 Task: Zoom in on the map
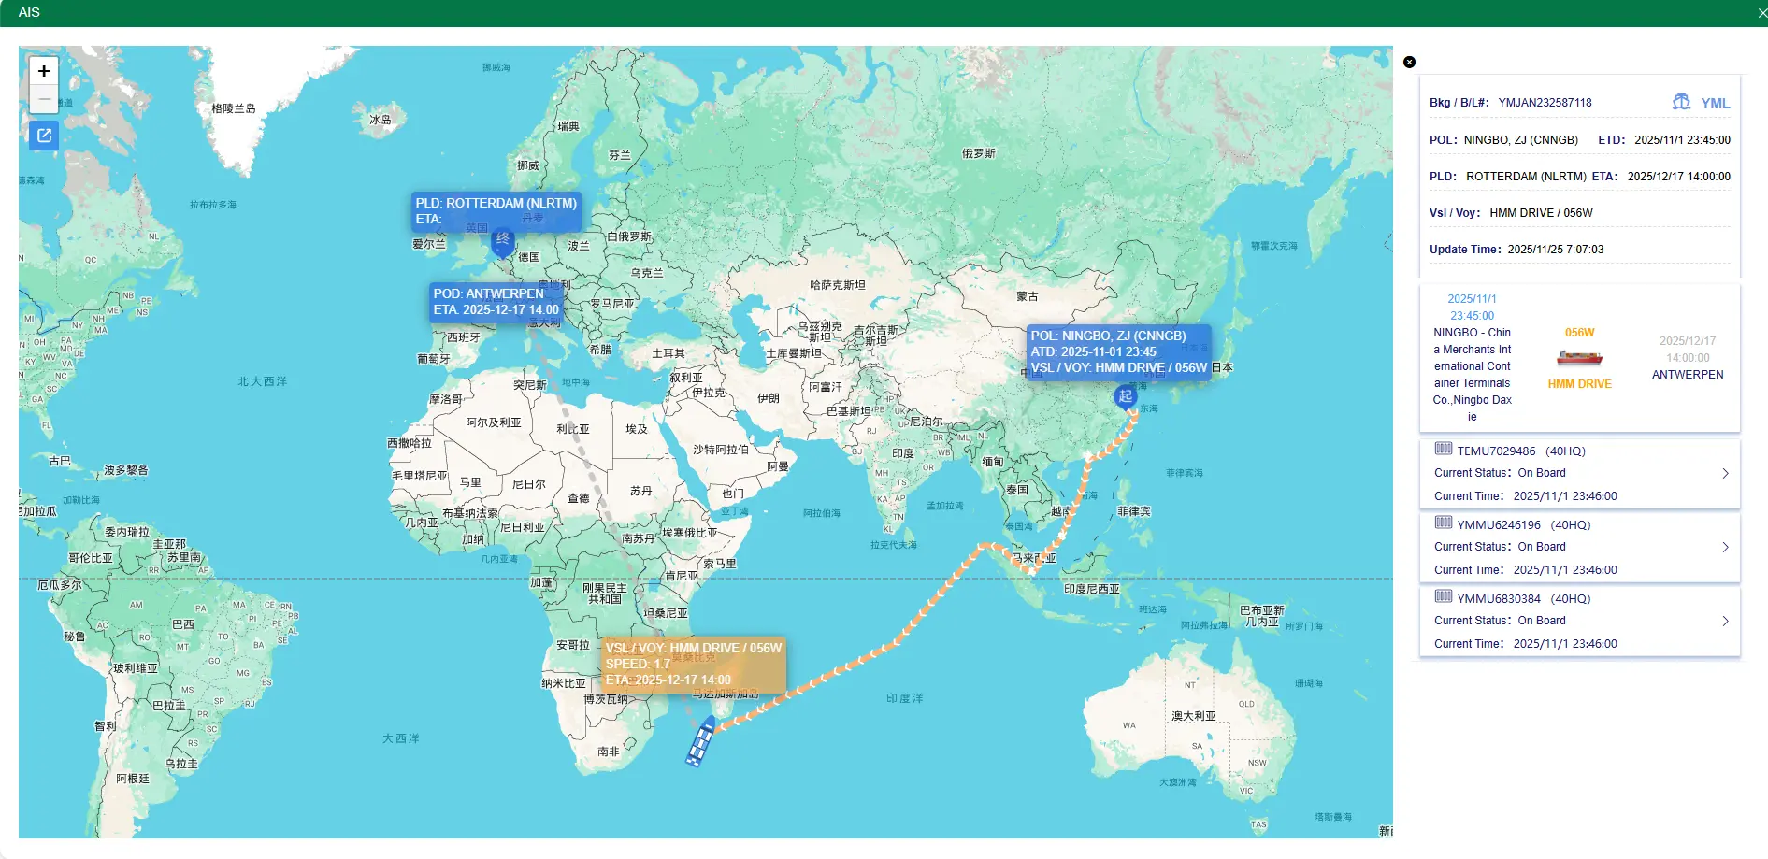[44, 71]
